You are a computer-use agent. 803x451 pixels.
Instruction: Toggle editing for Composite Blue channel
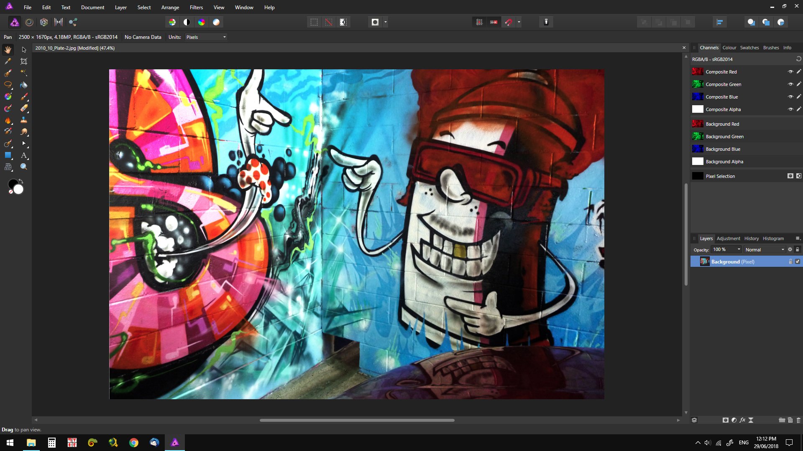click(798, 97)
